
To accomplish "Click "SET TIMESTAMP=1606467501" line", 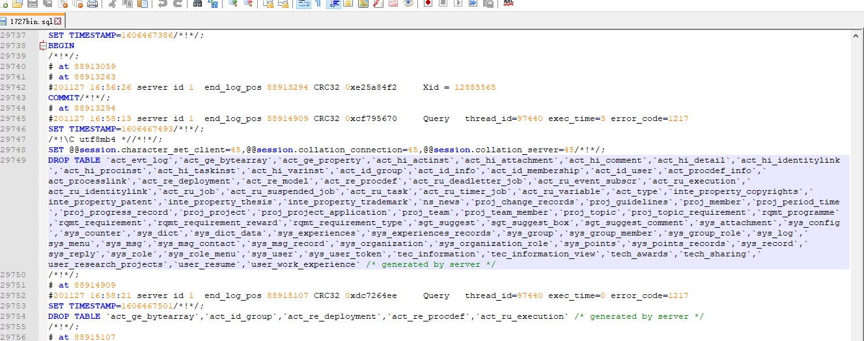I will click(x=126, y=306).
